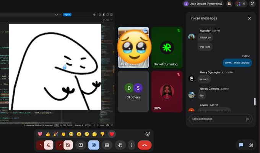This screenshot has height=153, width=260.
Task: Click the 'umm. I think yes too' message
Action: click(x=237, y=63)
